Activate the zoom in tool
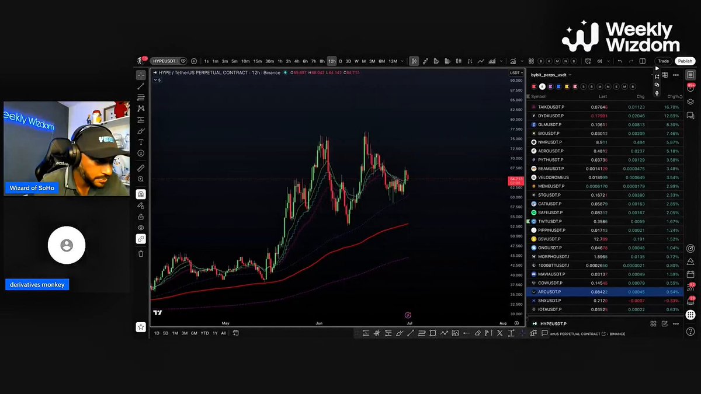 tap(141, 180)
